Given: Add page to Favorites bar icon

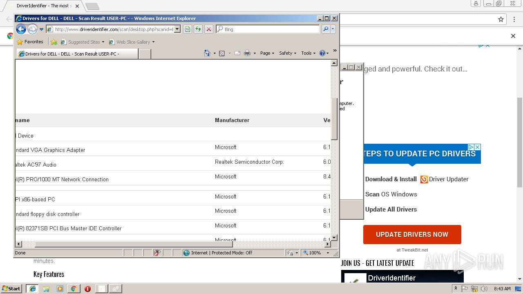Looking at the screenshot, I should click(x=54, y=42).
